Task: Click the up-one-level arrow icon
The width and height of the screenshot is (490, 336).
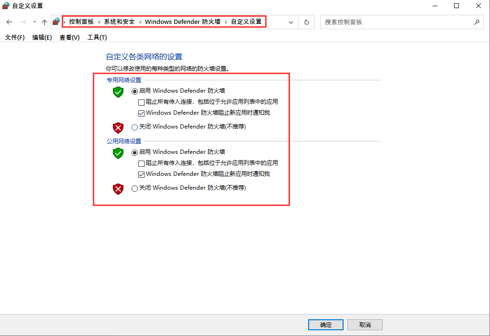Action: (44, 22)
